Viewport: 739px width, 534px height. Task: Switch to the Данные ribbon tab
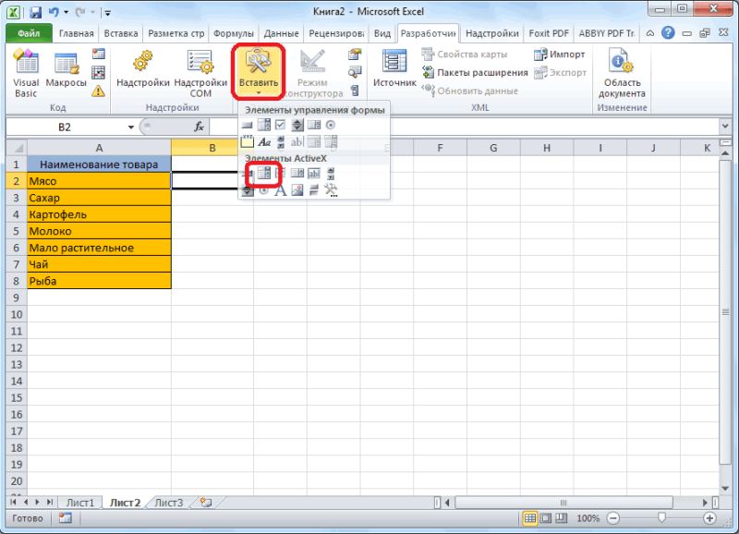281,33
